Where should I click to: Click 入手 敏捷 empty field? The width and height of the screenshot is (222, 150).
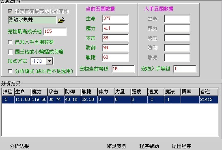[177, 58]
